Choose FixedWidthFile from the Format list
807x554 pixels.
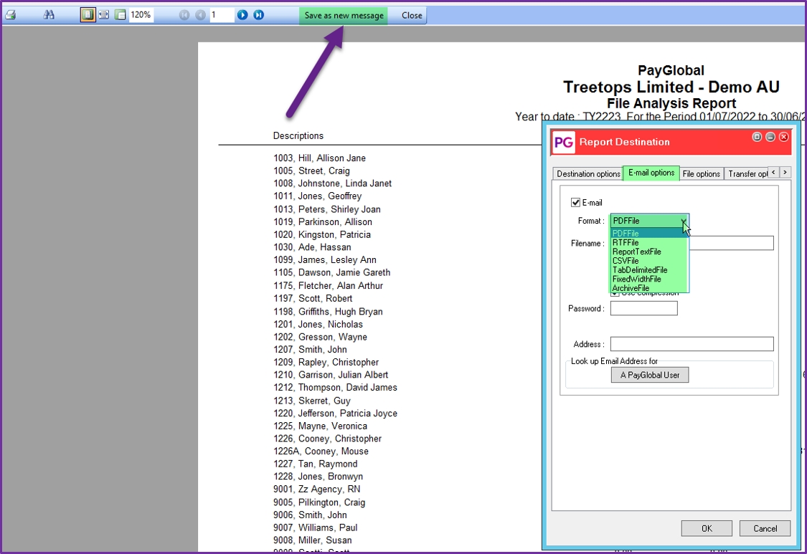click(x=648, y=280)
